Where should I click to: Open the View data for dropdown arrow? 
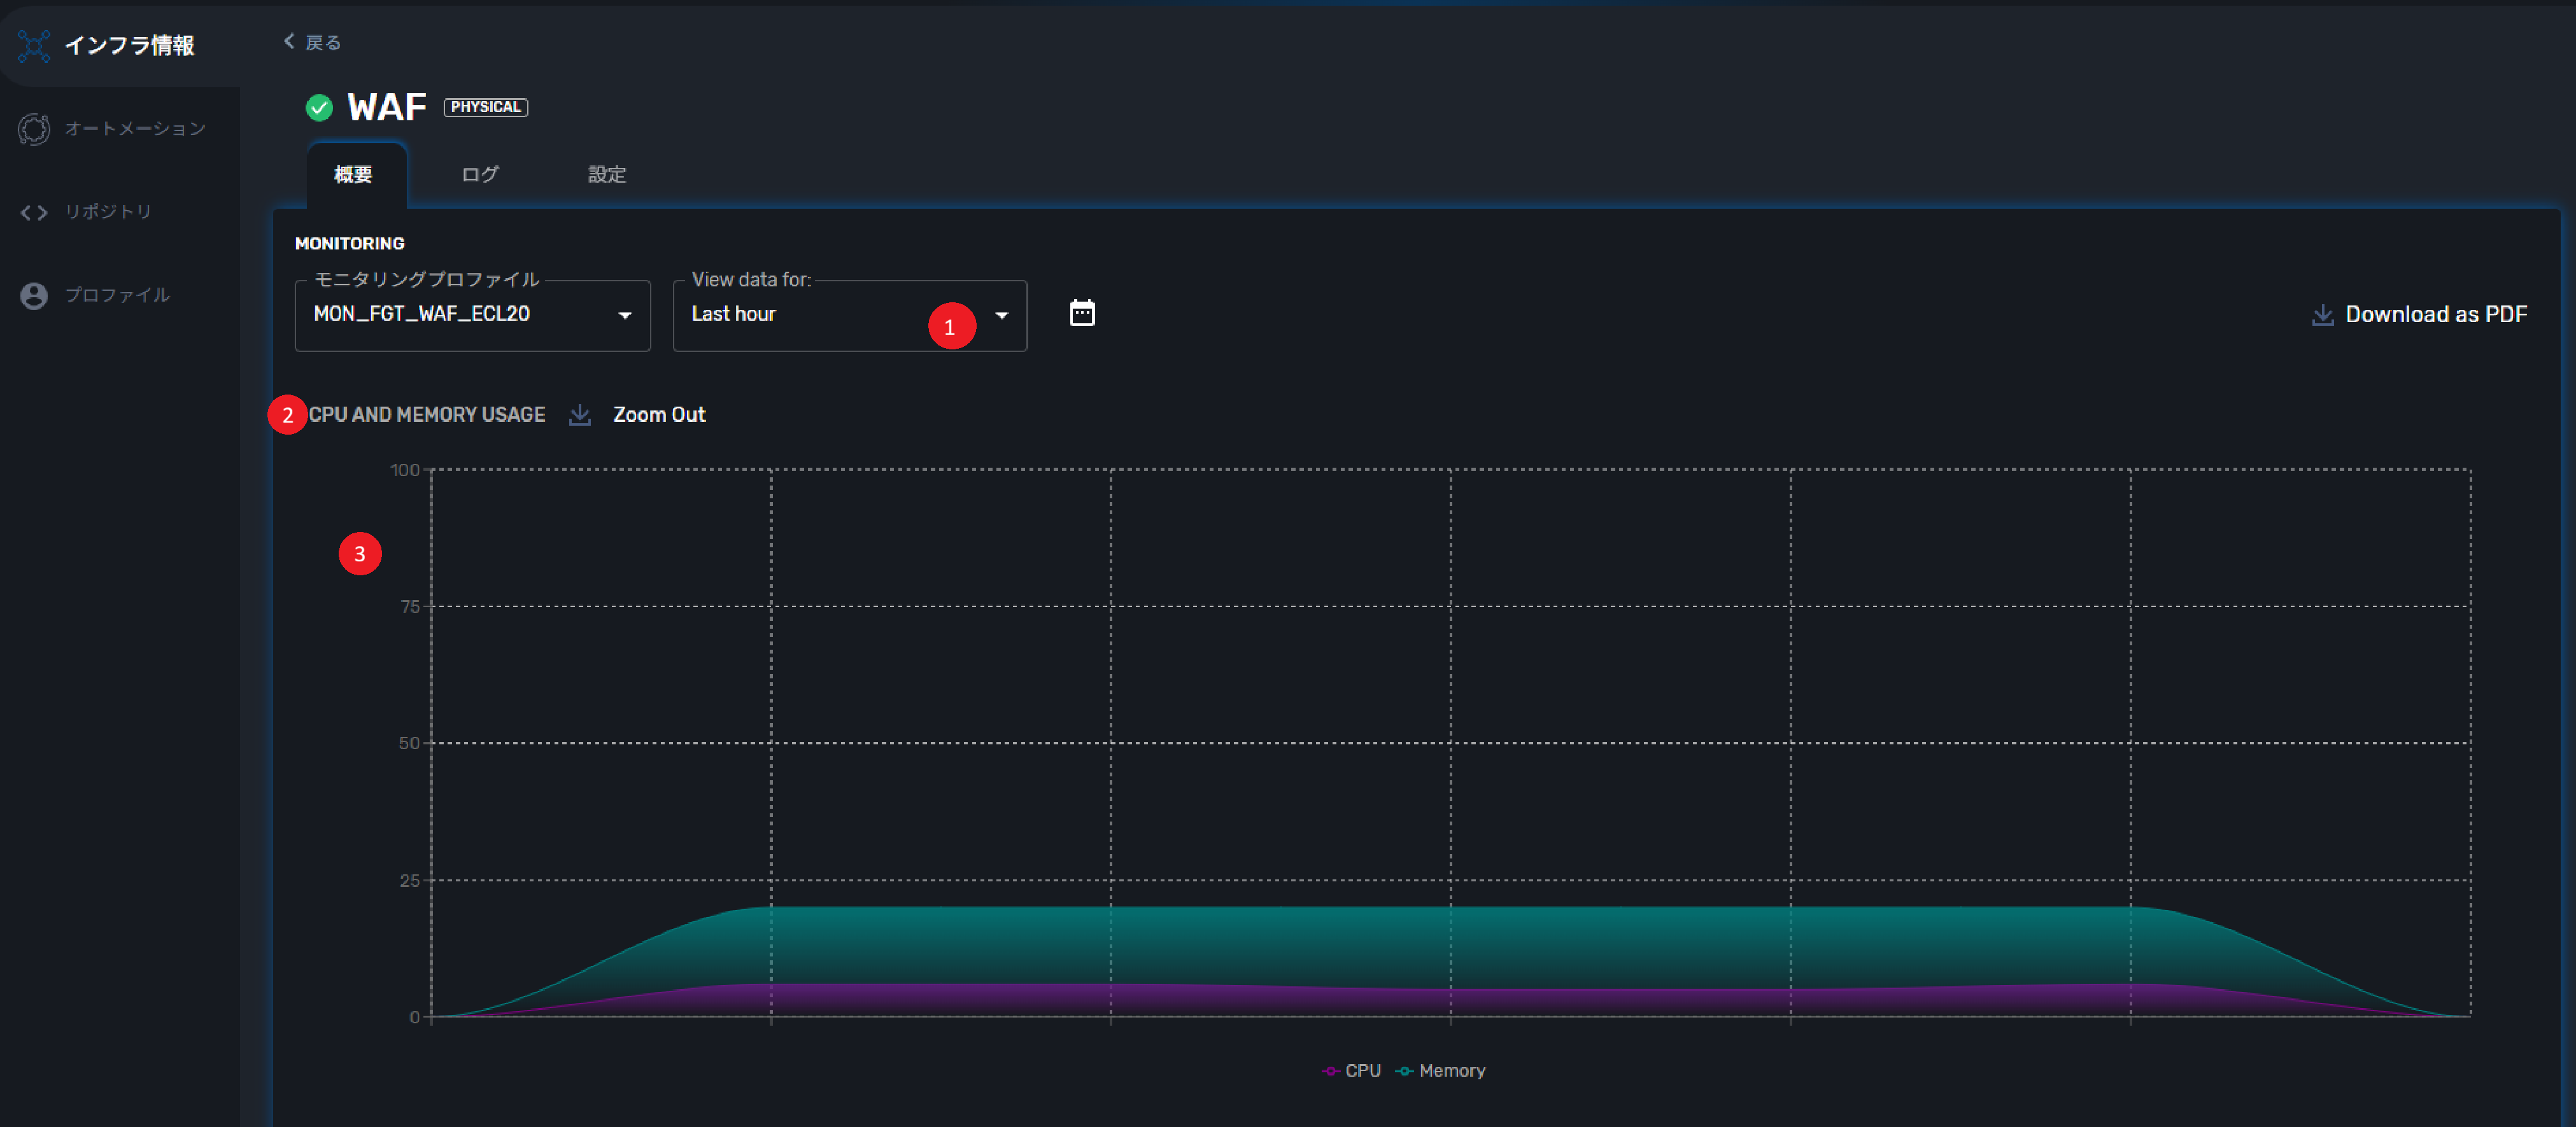(x=1001, y=316)
